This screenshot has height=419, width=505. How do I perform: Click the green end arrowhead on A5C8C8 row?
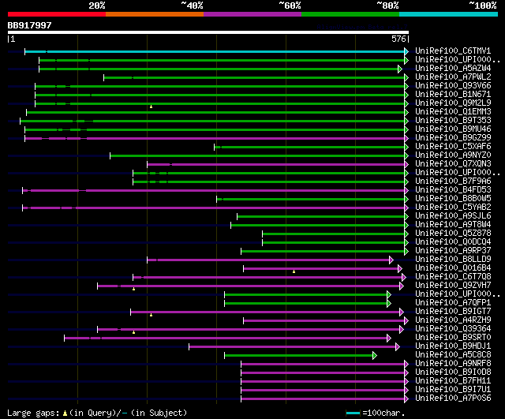tap(375, 356)
